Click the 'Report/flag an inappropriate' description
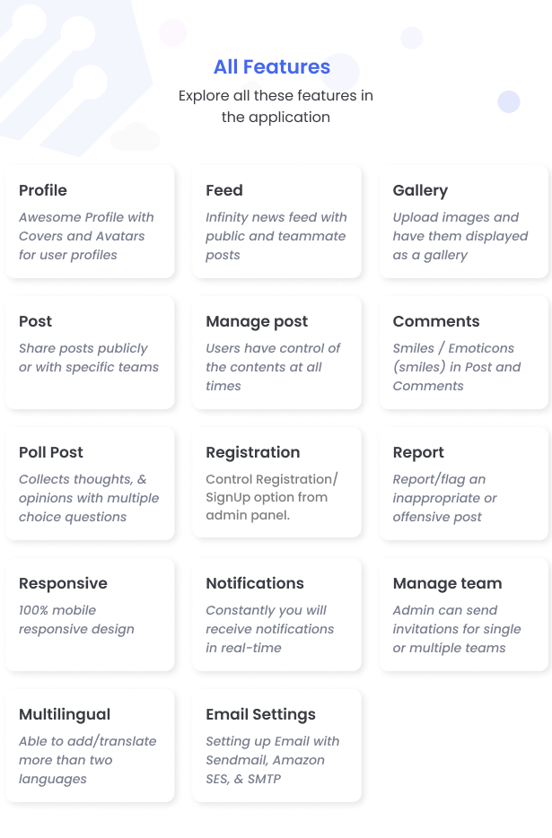 (445, 498)
